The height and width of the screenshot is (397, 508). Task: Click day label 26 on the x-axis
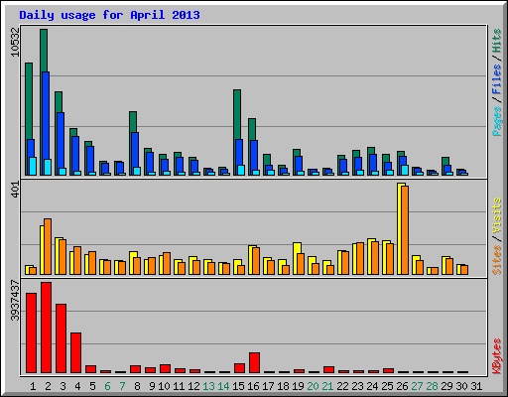click(402, 386)
